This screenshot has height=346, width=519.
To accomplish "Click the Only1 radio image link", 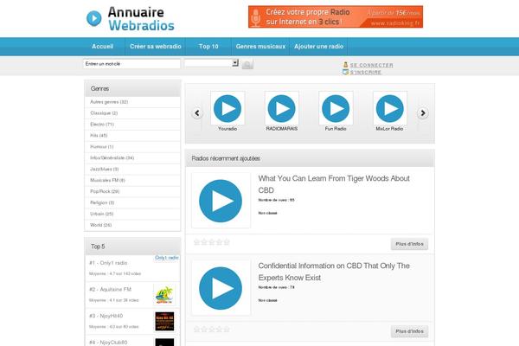I will click(167, 258).
